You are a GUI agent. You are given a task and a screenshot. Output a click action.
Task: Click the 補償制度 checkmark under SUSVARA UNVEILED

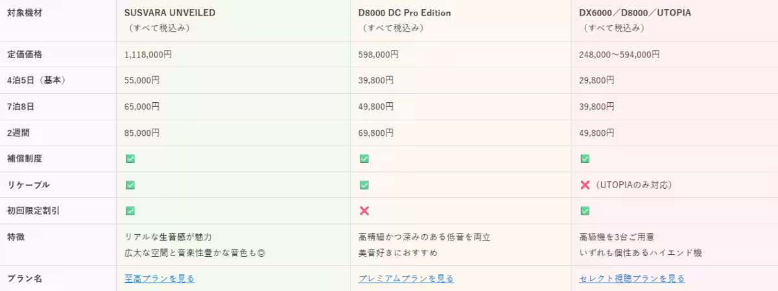click(130, 158)
